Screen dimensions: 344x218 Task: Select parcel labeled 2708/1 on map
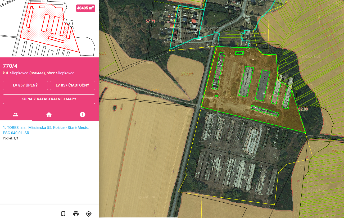tap(187, 74)
